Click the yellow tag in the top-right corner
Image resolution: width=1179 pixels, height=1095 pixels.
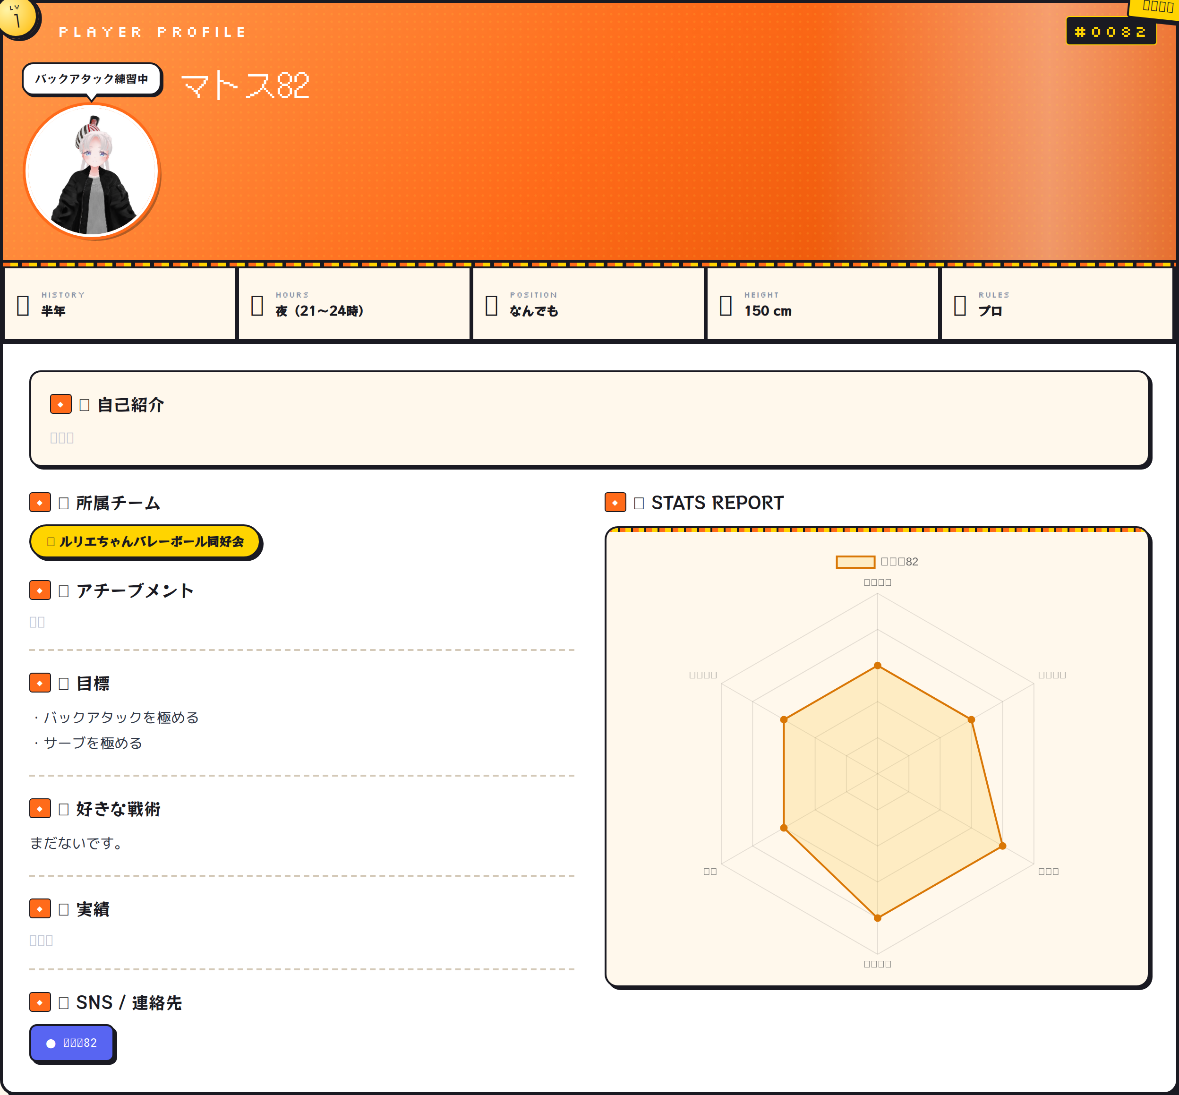click(1155, 9)
